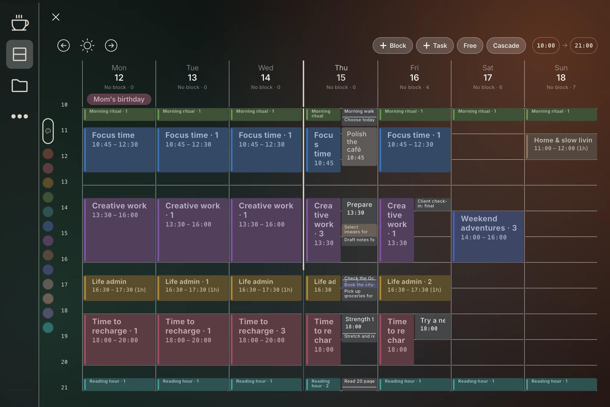Select the Sat 17 day header
610x407 pixels.
488,77
